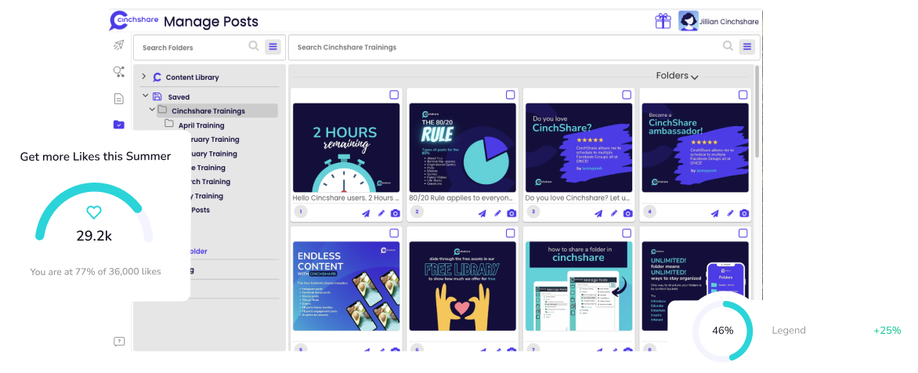Screen dimensions: 918x373
Task: Click the posts grid vertical scrollbar
Action: pyautogui.click(x=757, y=111)
